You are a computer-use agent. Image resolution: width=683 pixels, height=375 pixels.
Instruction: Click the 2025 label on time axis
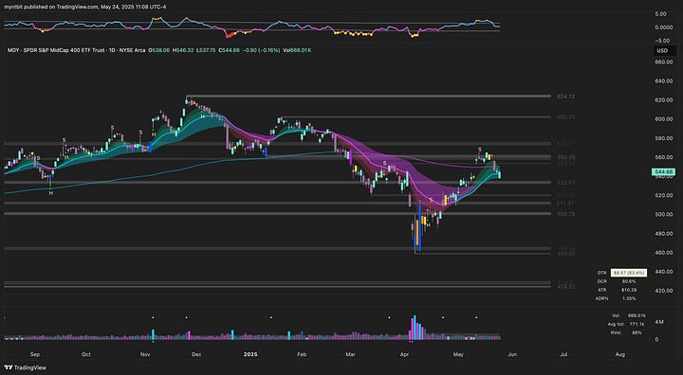coord(250,354)
